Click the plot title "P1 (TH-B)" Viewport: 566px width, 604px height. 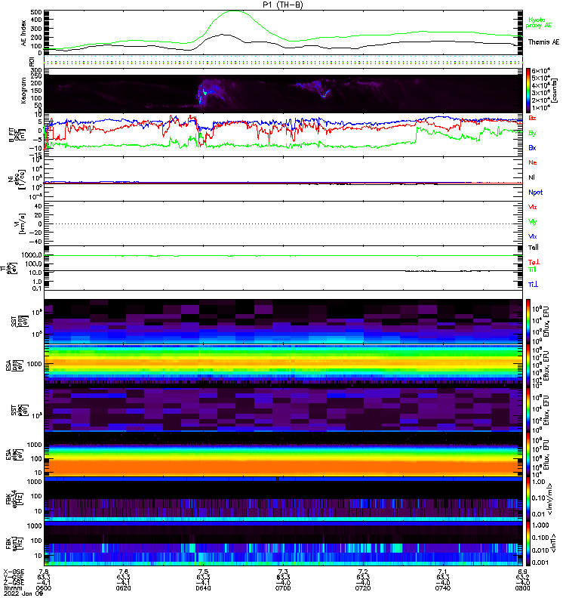(283, 5)
